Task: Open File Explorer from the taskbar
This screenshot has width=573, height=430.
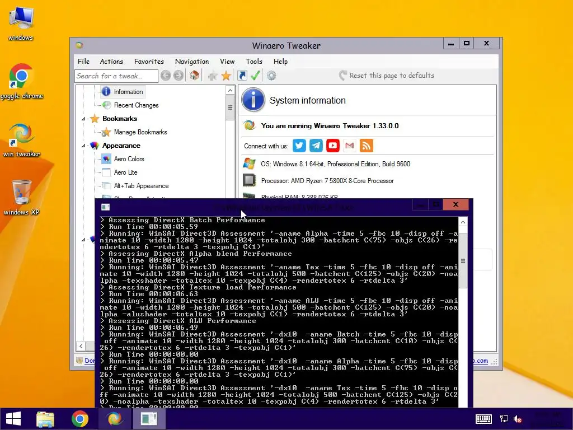Action: (x=45, y=419)
